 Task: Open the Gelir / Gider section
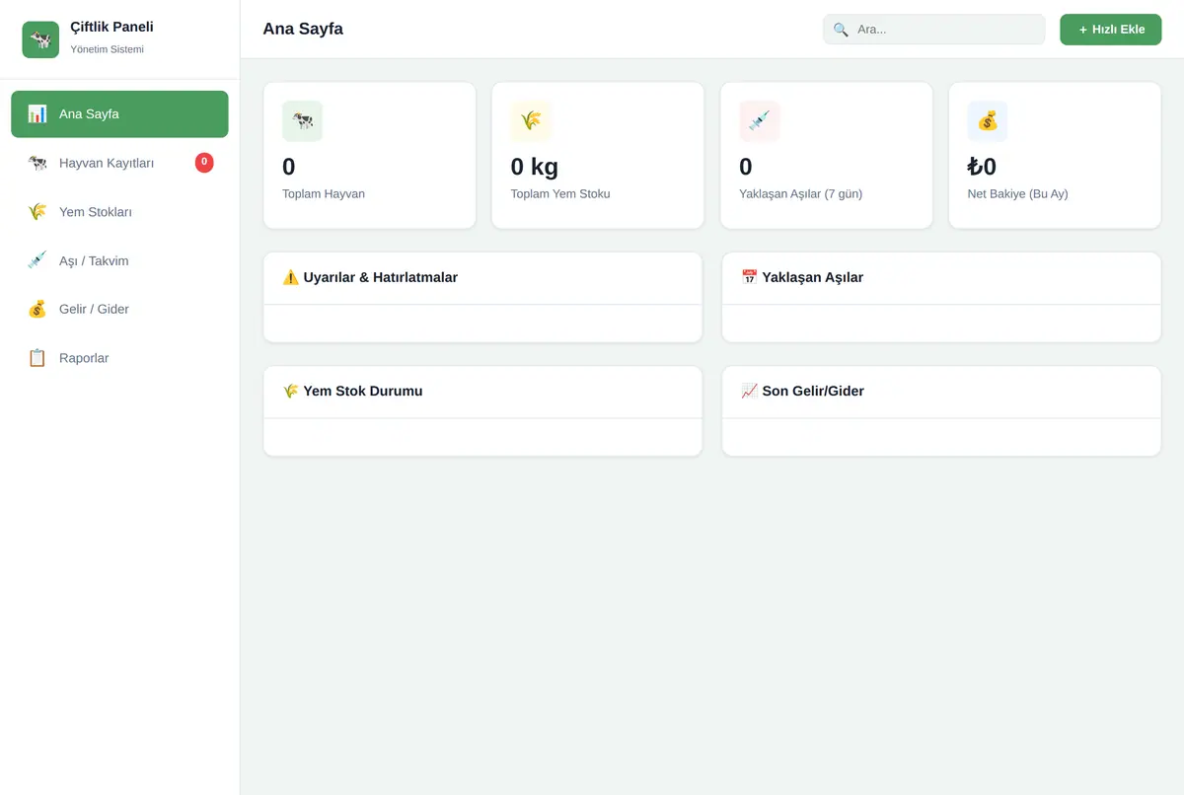119,309
